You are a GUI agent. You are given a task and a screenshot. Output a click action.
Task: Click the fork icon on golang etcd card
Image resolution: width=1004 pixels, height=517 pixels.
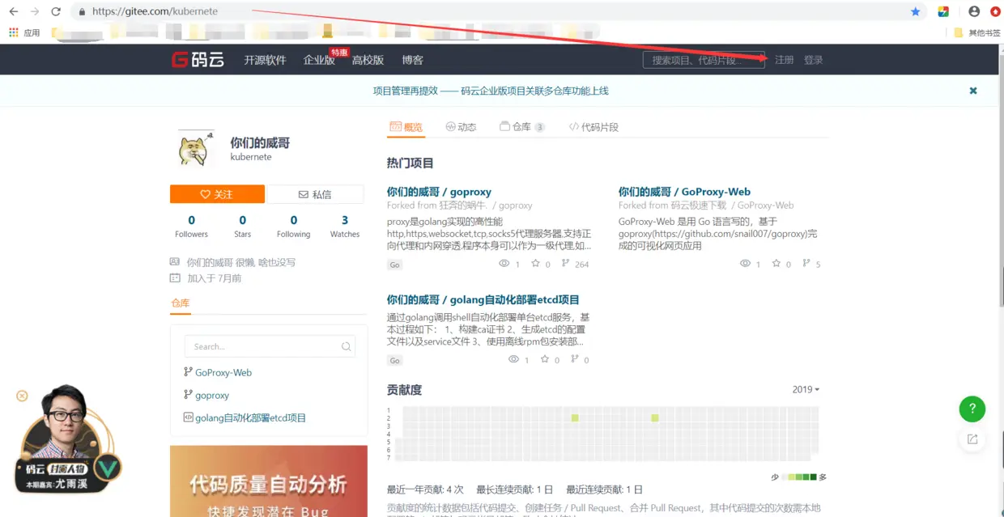pos(575,359)
